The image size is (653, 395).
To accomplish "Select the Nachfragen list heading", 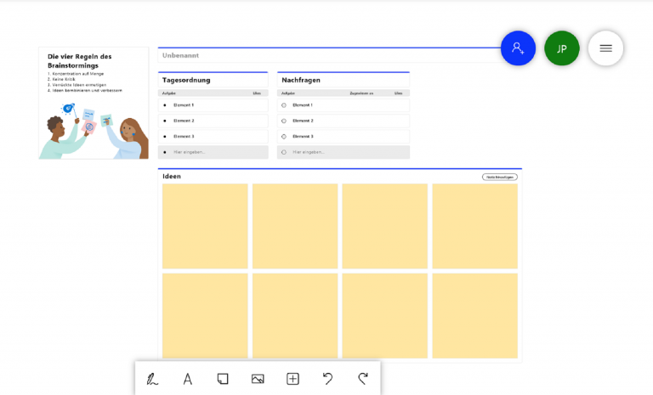I will coord(301,80).
